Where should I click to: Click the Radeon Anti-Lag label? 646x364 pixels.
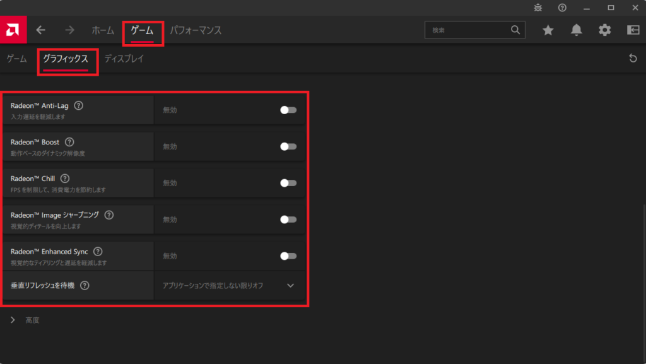[x=40, y=105]
